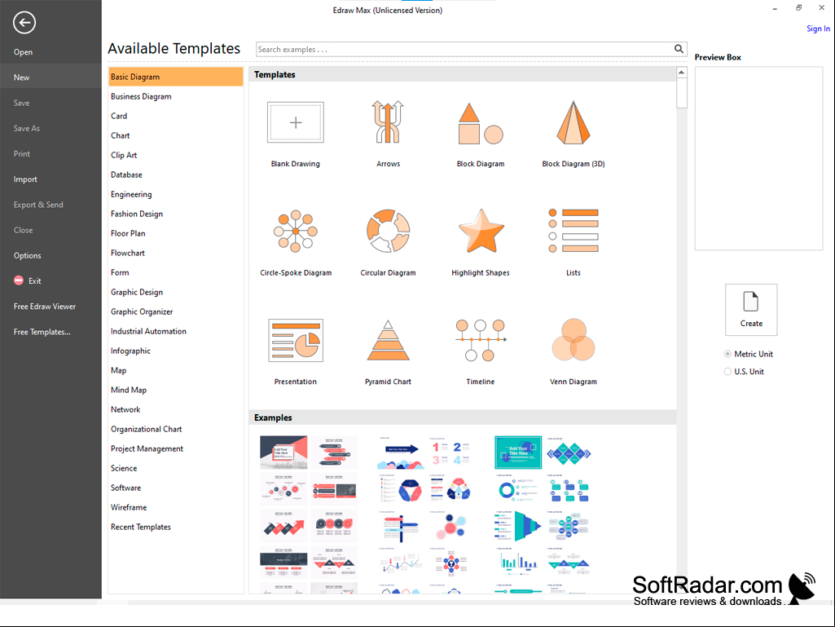Open the example with numbers 1 2 3 4
This screenshot has width=835, height=627.
pos(451,453)
